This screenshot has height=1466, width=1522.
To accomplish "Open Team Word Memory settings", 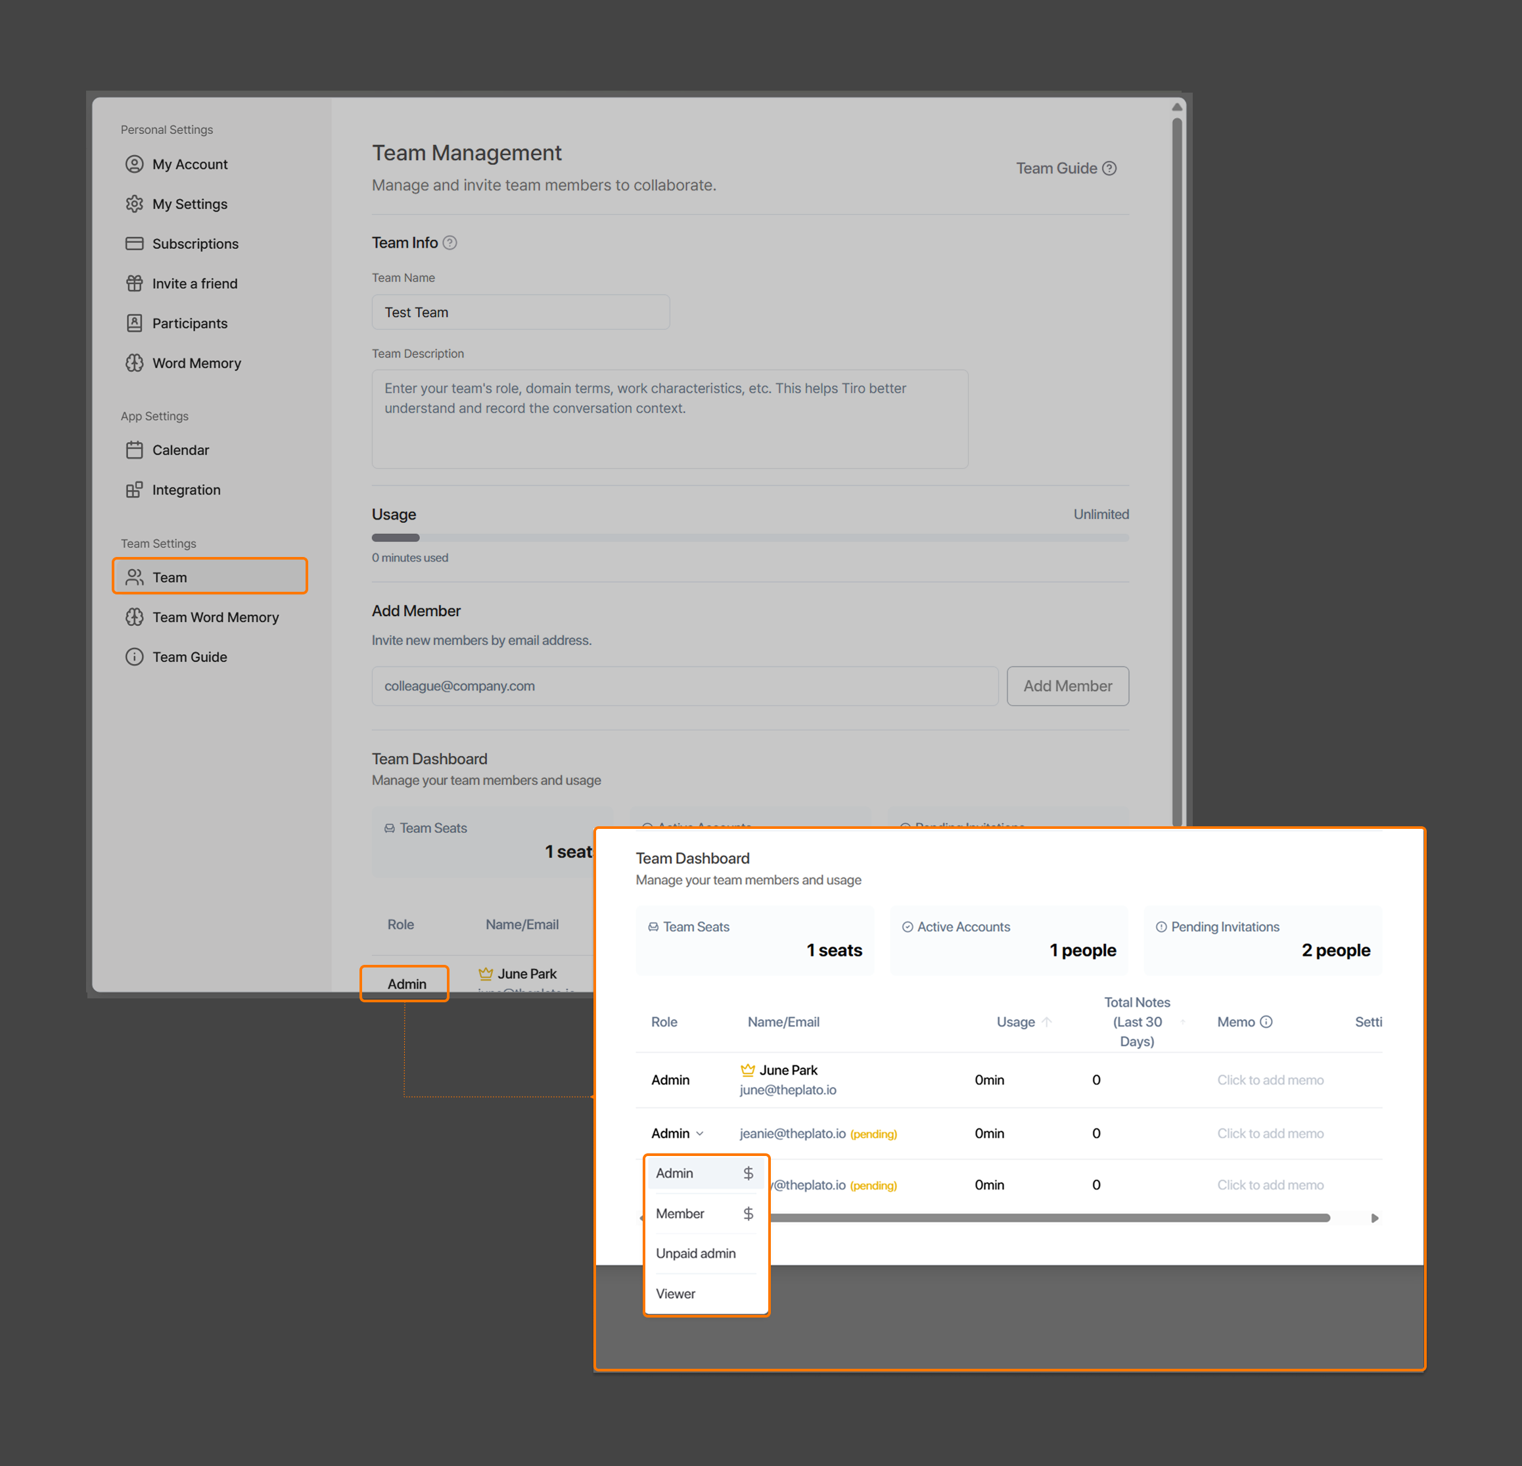I will coord(215,617).
